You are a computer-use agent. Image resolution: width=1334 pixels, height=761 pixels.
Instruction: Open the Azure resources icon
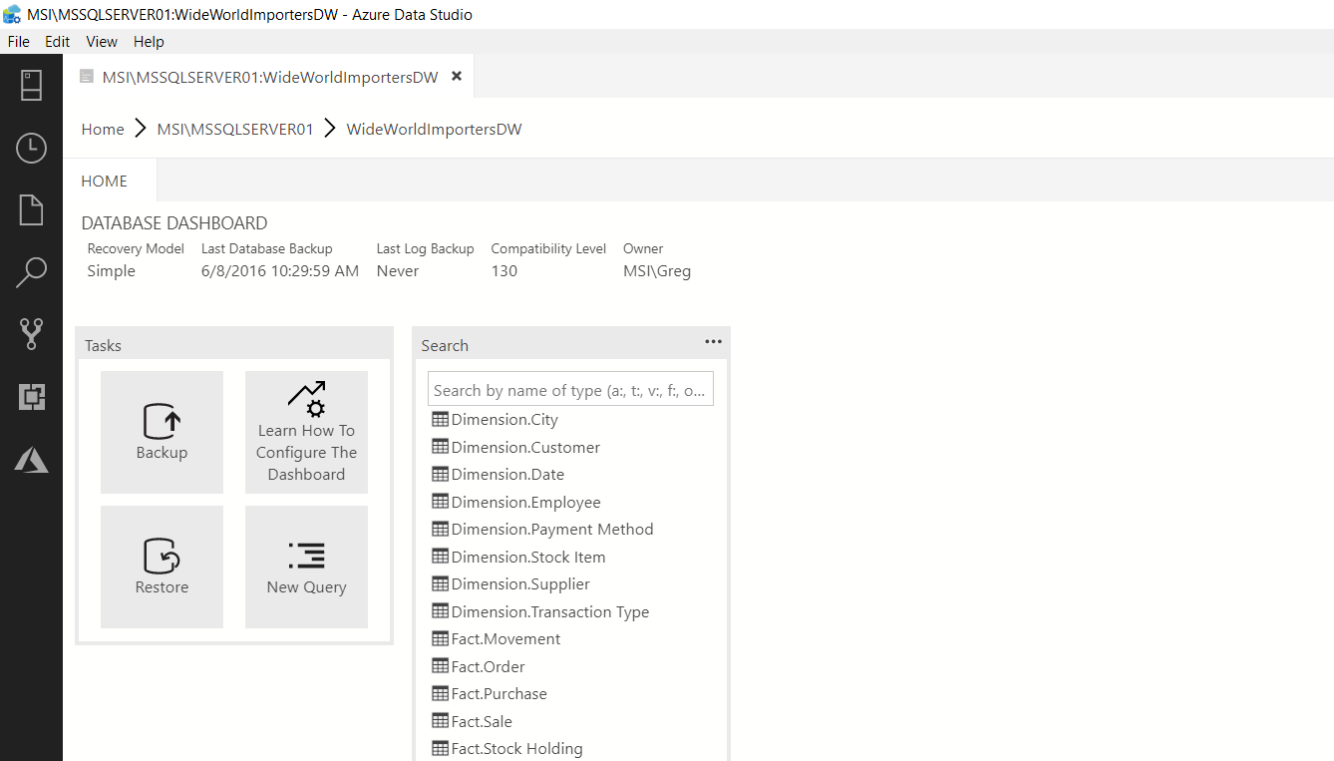(31, 459)
